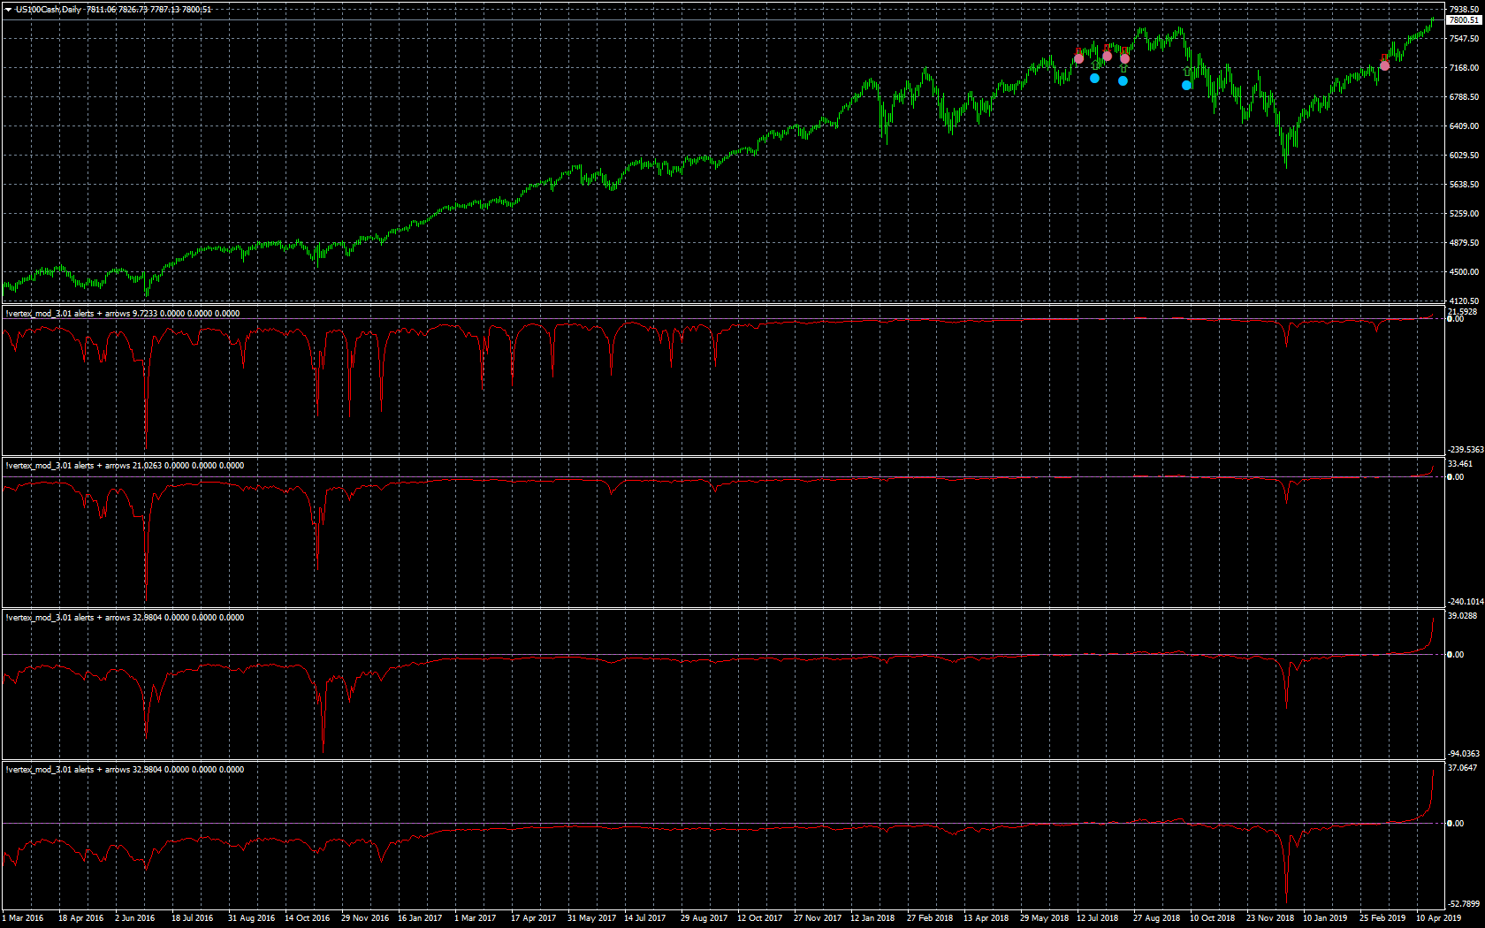Click the 5259.00 price scale value
The image size is (1485, 928).
1465,214
